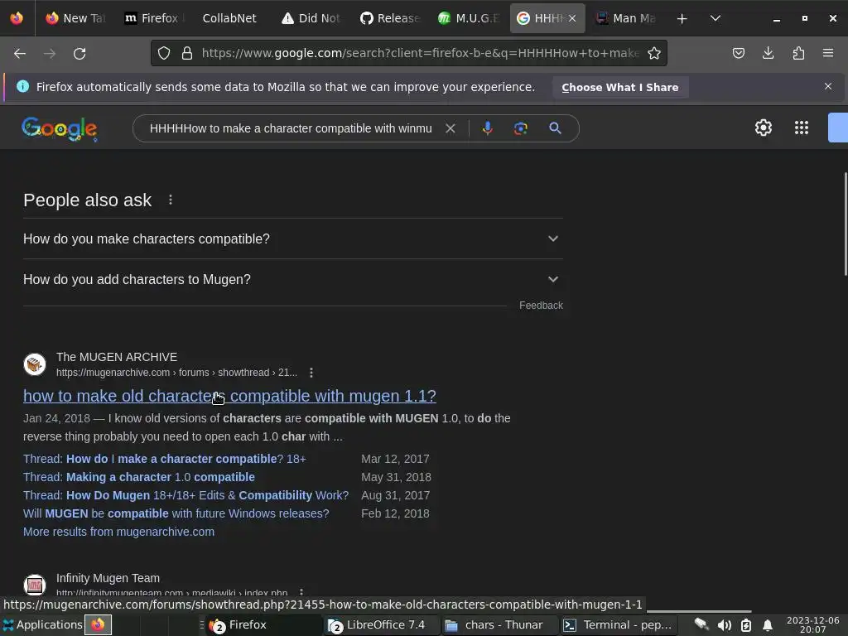Screen dimensions: 848x636
Task: Switch to the CollabNet tab
Action: pyautogui.click(x=229, y=18)
